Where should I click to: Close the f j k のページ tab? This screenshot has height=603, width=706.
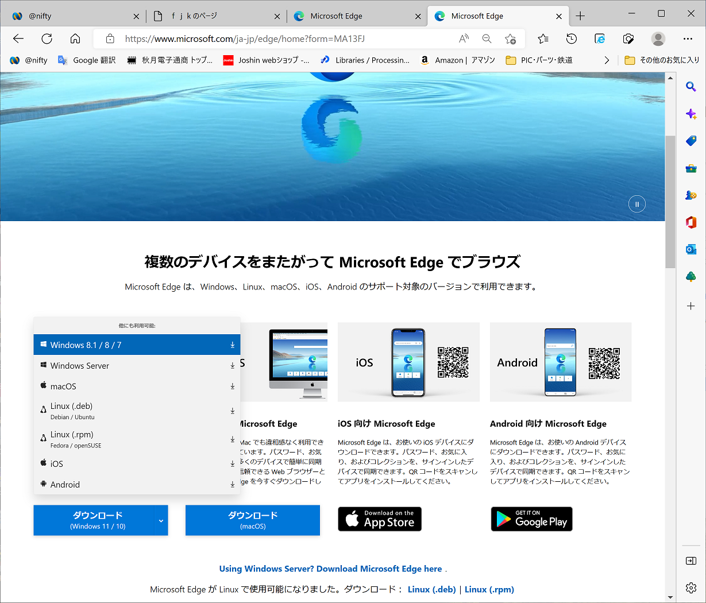[277, 16]
